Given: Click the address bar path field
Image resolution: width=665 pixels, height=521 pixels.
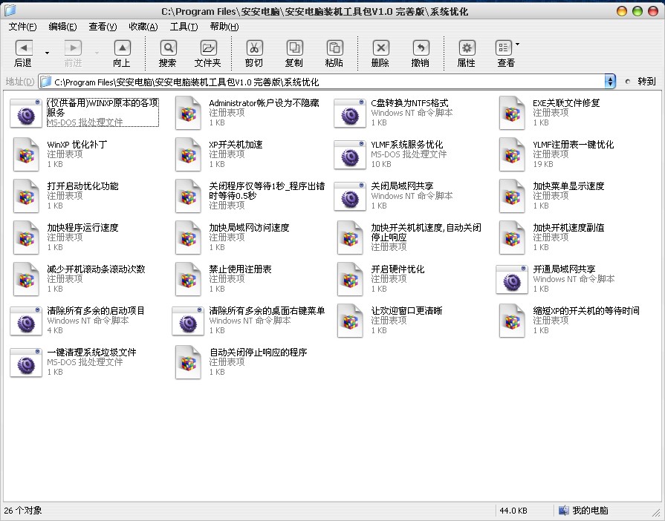Looking at the screenshot, I should point(322,82).
